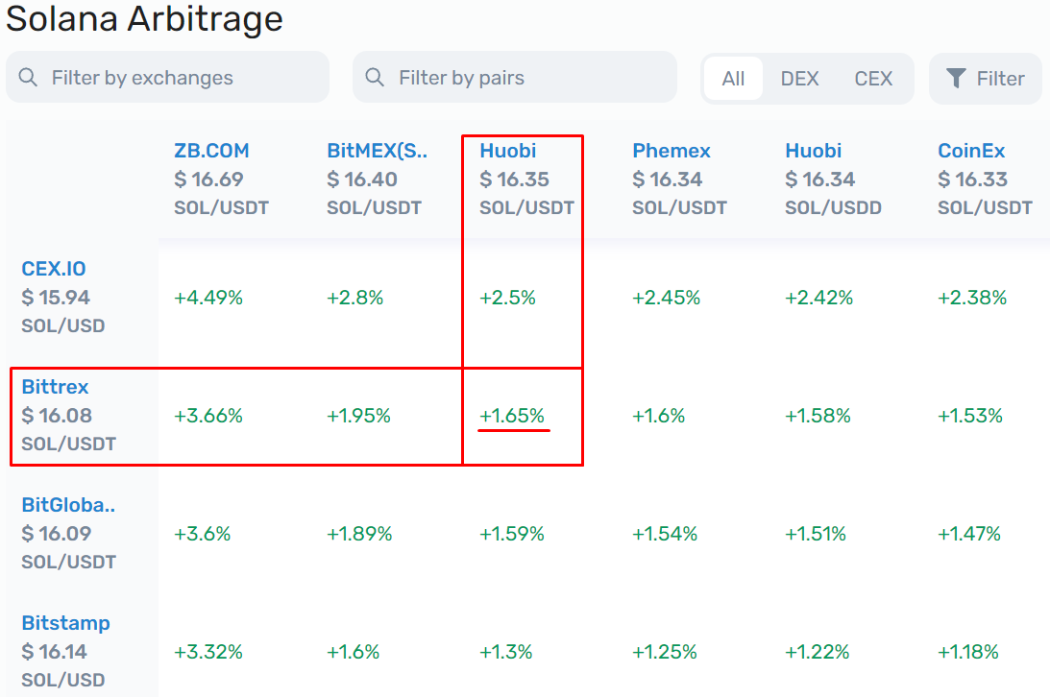Open the CEX.IO row link

pyautogui.click(x=54, y=269)
